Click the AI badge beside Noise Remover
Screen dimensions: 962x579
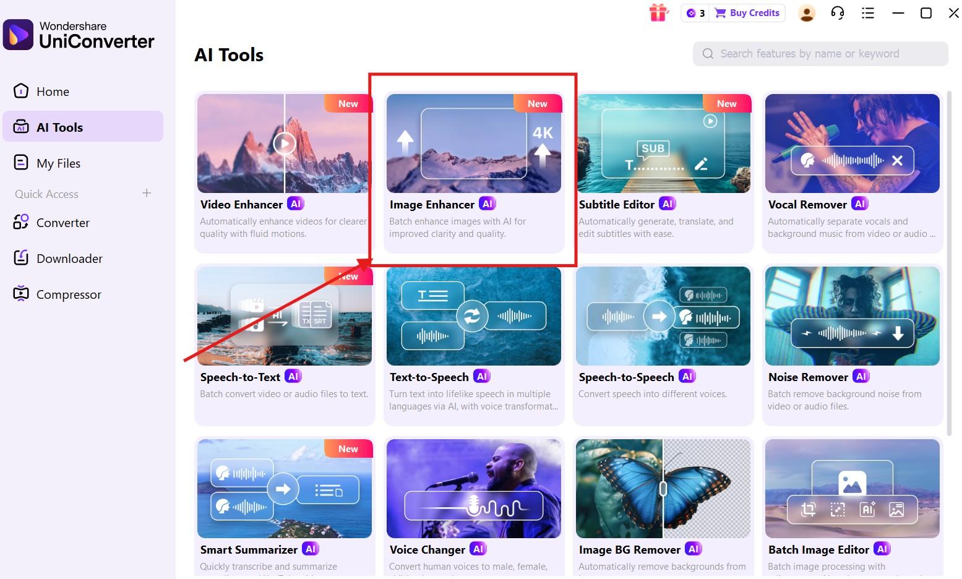861,376
